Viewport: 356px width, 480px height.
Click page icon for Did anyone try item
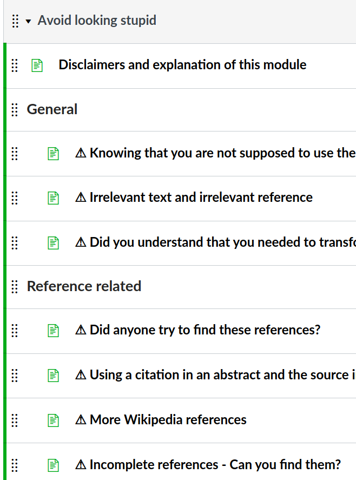tap(53, 330)
